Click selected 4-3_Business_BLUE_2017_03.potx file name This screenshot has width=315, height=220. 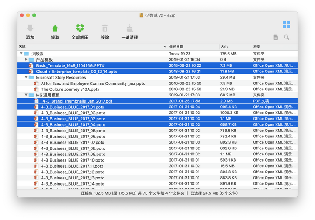pyautogui.click(x=73, y=119)
